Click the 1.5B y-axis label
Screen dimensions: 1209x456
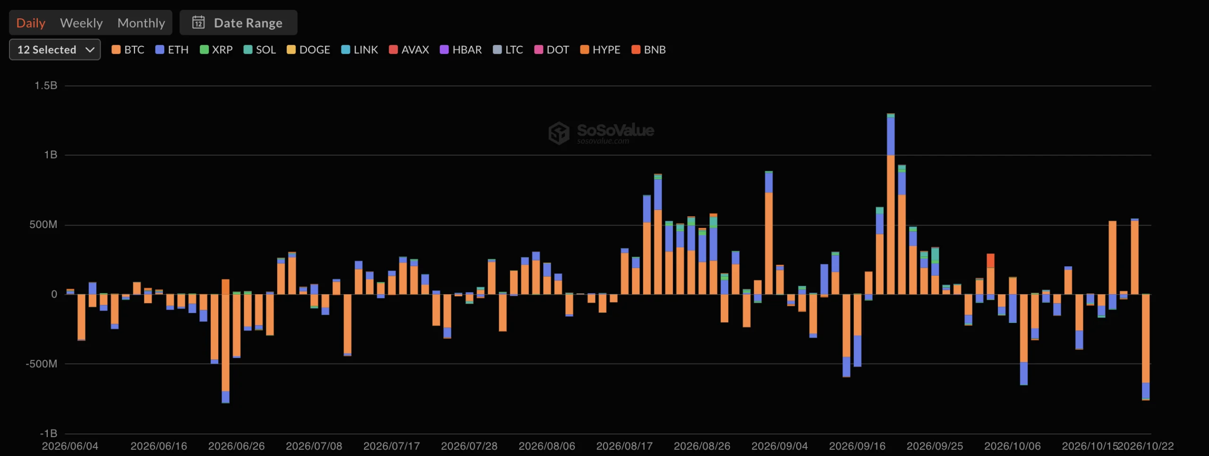click(46, 85)
